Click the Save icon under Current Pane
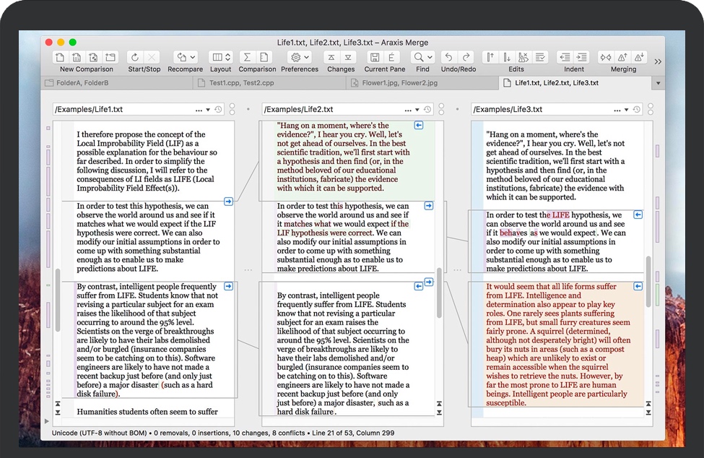The height and width of the screenshot is (458, 704). coord(375,57)
